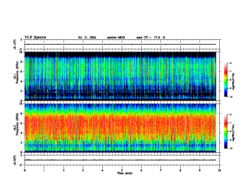
Task: Click the "ch.1(V)" axis label
Action: click(15, 44)
